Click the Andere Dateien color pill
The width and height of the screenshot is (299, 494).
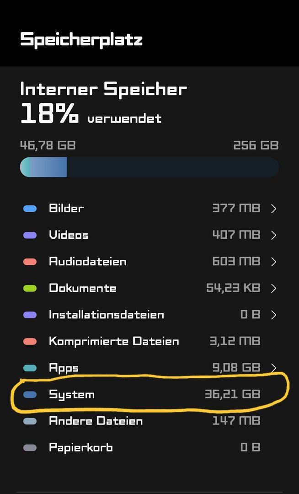click(30, 421)
